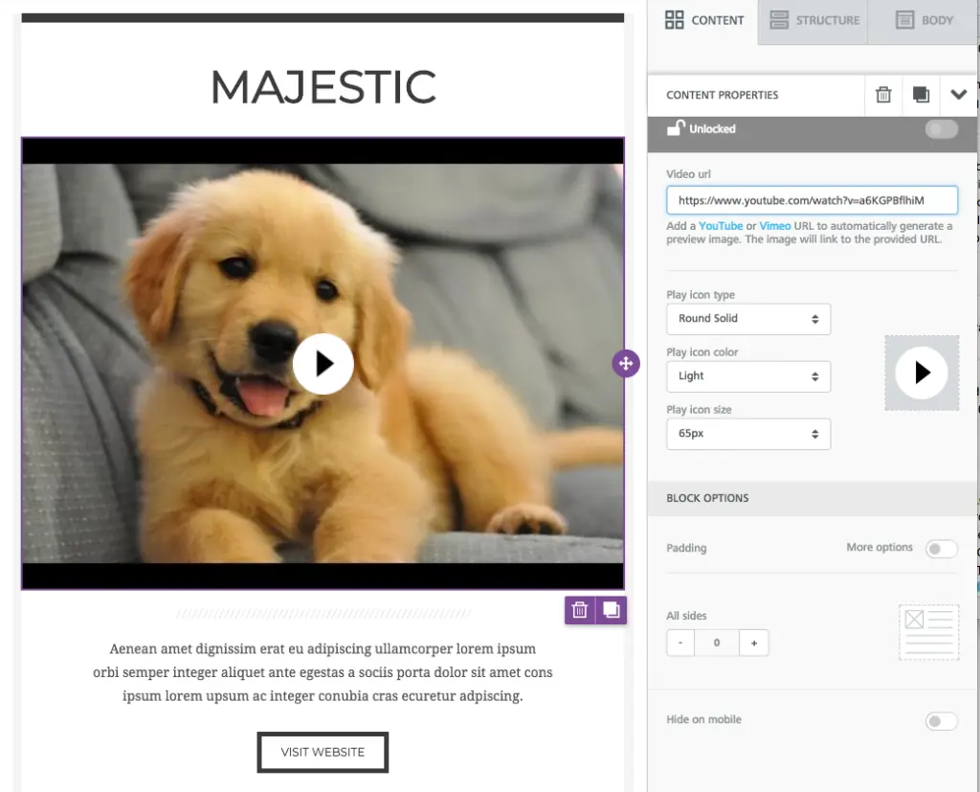Open the Play icon type dropdown
Screen dimensions: 980x792
(x=748, y=319)
